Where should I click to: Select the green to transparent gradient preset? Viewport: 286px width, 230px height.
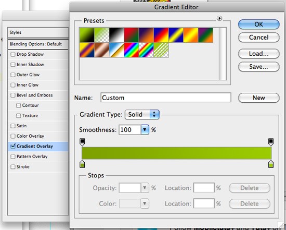pyautogui.click(x=102, y=35)
